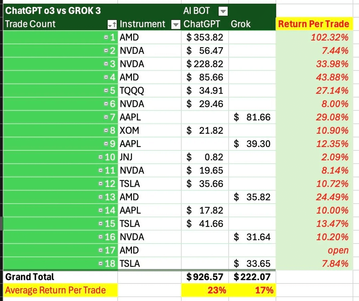Select the Return Per Trade header cell
Image resolution: width=359 pixels, height=301 pixels.
point(313,24)
